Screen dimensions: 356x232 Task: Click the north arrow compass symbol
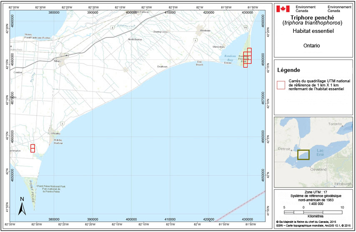pyautogui.click(x=22, y=205)
